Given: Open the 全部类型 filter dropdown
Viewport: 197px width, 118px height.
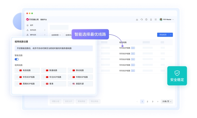Looking at the screenshot, I should pos(56,35).
